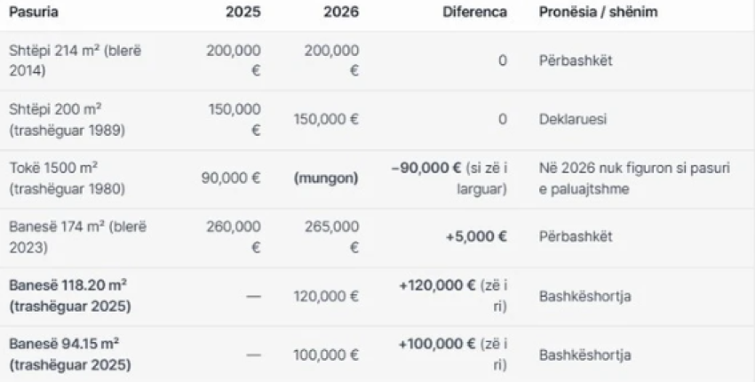
Task: Select the +120,000 € (zë i ri) cell
Action: tap(453, 296)
